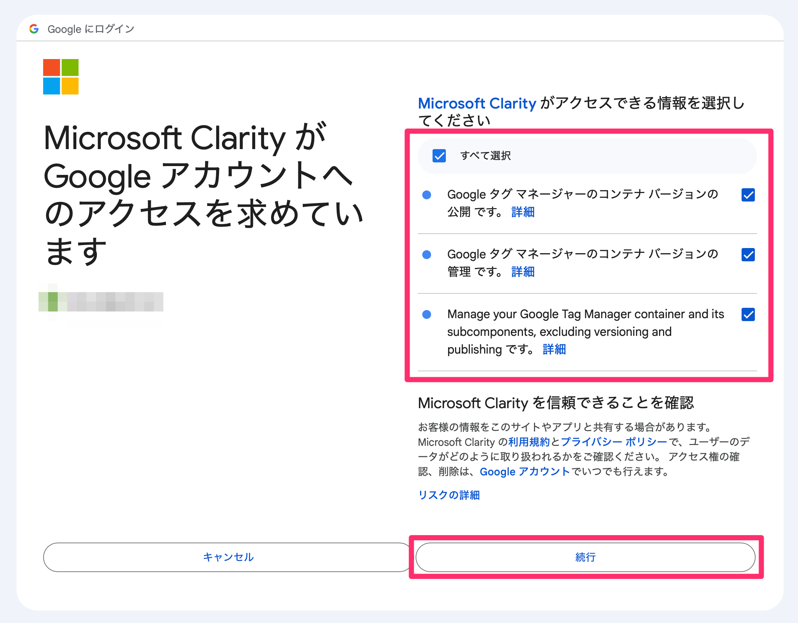This screenshot has height=623, width=798.
Task: Click the blurred account chip on the left
Action: click(x=101, y=302)
